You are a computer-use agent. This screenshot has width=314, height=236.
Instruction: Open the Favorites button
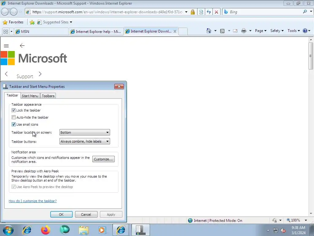pos(13,22)
